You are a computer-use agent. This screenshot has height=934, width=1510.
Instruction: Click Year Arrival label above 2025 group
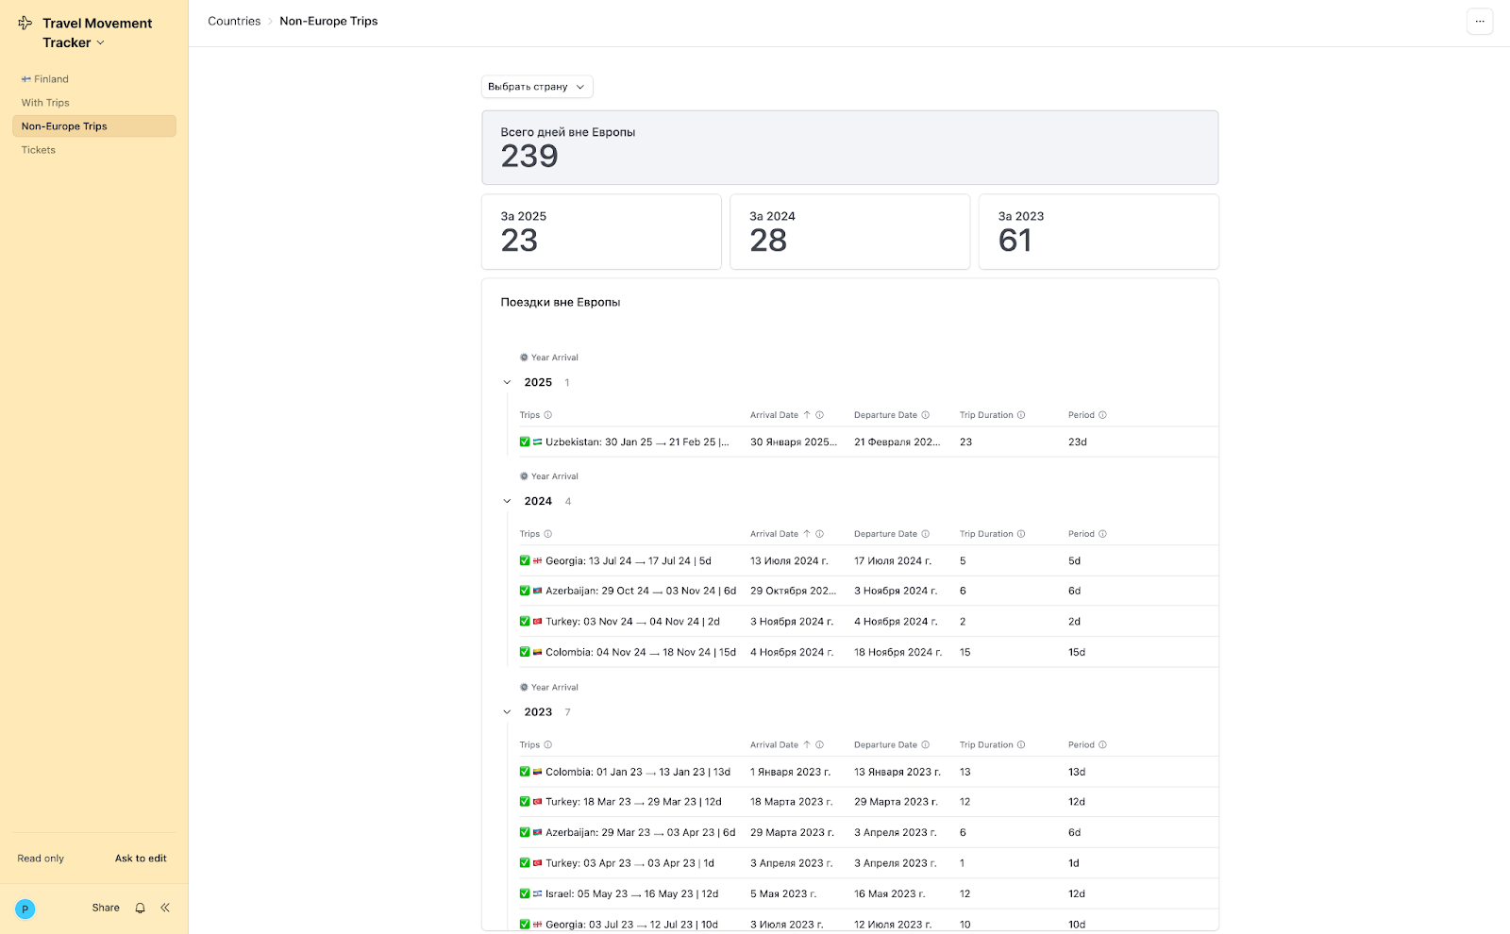tap(548, 358)
